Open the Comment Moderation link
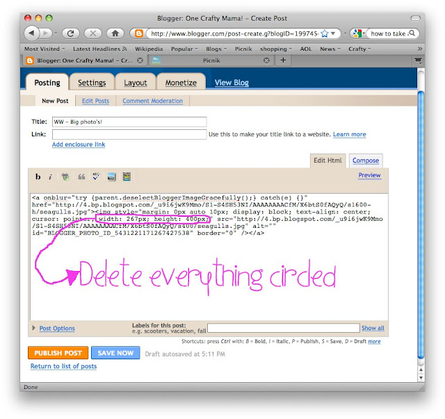Screen dimensions: 445x419 (153, 101)
